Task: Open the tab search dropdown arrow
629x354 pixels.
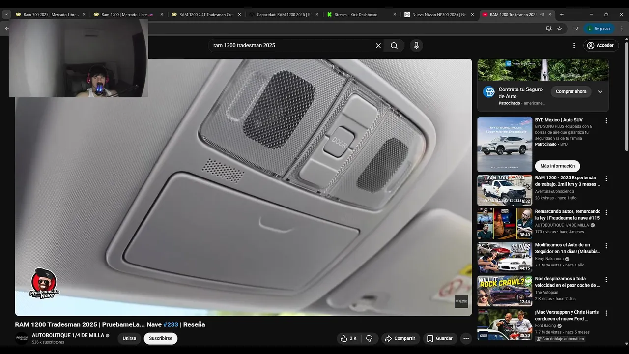Action: 7,15
